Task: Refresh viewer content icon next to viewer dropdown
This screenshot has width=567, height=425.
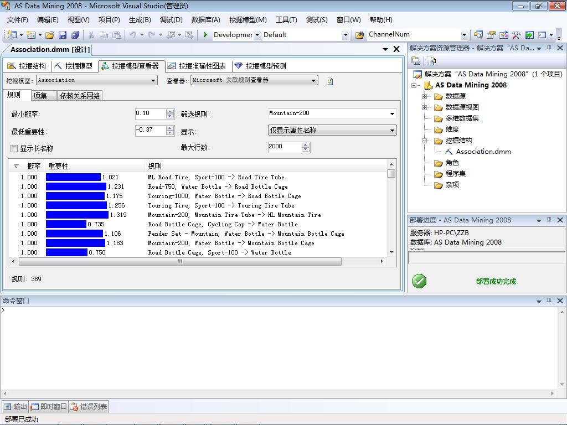Action: (x=329, y=81)
